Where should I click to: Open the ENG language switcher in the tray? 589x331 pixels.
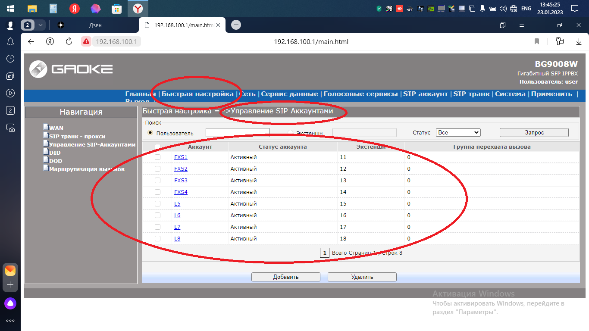tap(526, 9)
